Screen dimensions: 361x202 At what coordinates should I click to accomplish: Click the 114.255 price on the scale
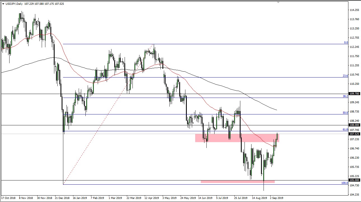[x=354, y=10]
